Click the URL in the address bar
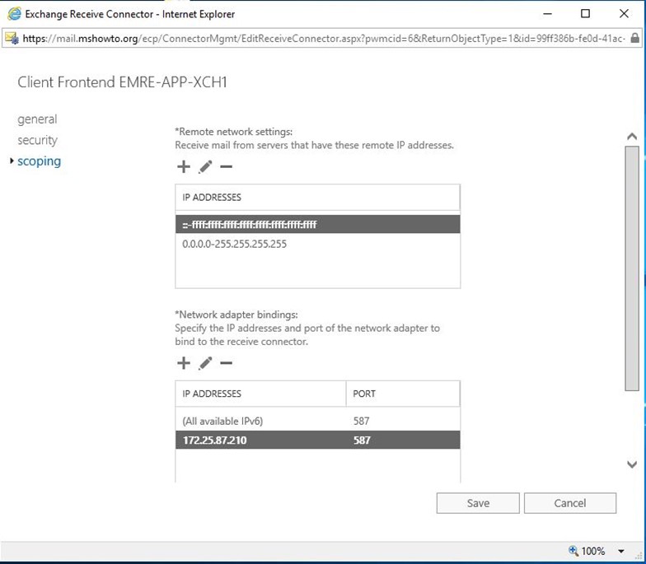The image size is (646, 564). 324,38
